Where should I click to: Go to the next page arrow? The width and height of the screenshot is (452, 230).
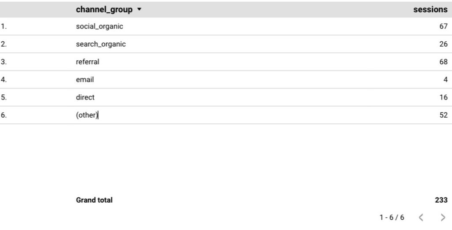point(443,217)
